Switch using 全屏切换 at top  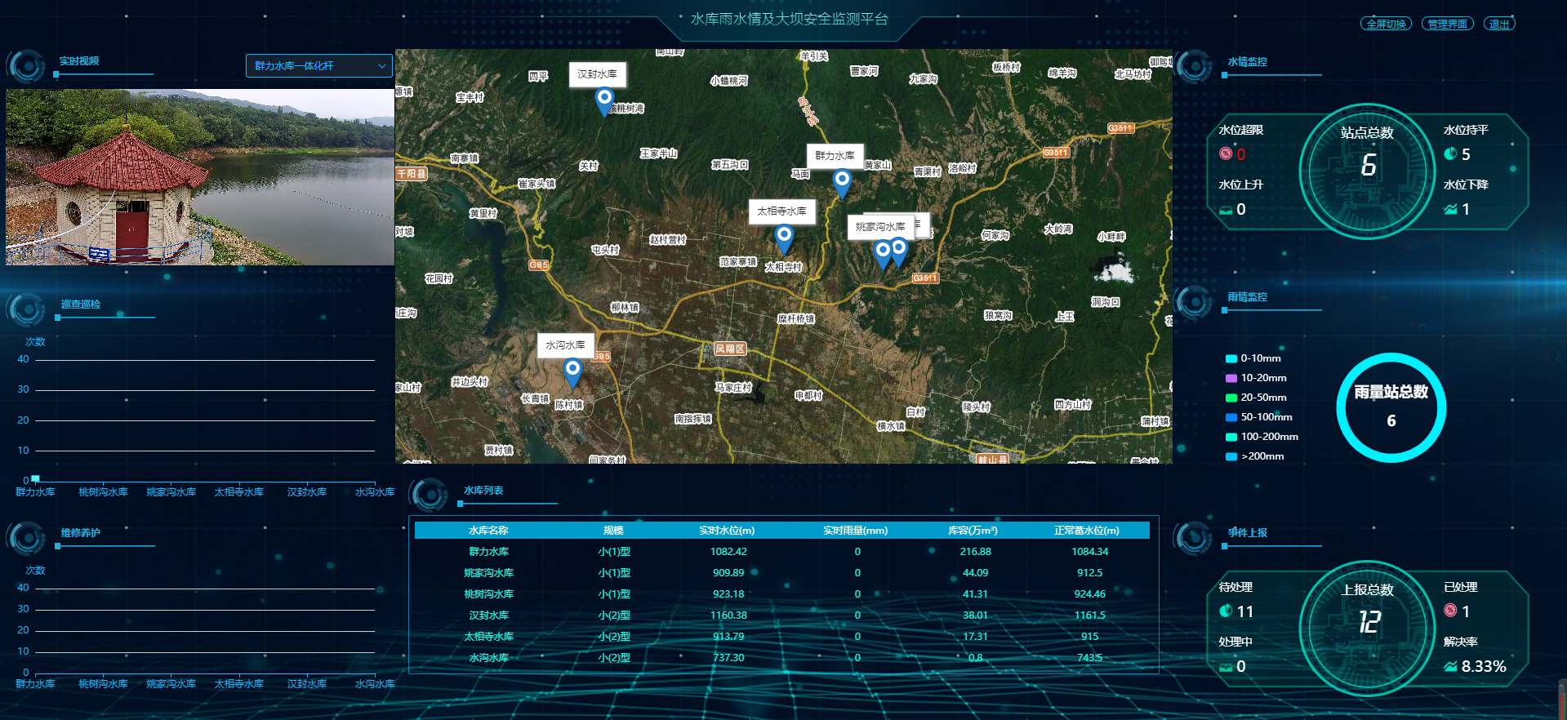(x=1386, y=24)
